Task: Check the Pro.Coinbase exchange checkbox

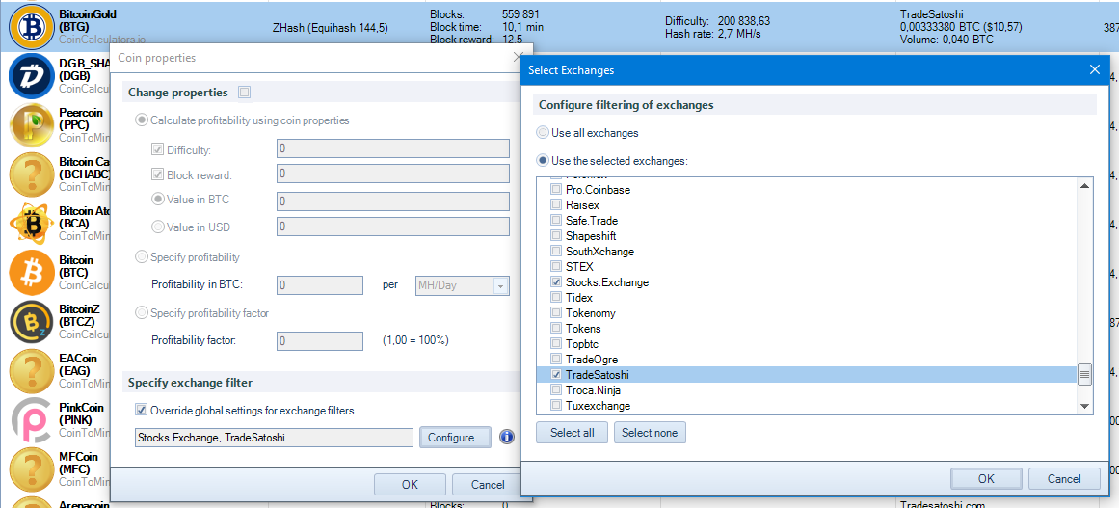Action: point(555,190)
